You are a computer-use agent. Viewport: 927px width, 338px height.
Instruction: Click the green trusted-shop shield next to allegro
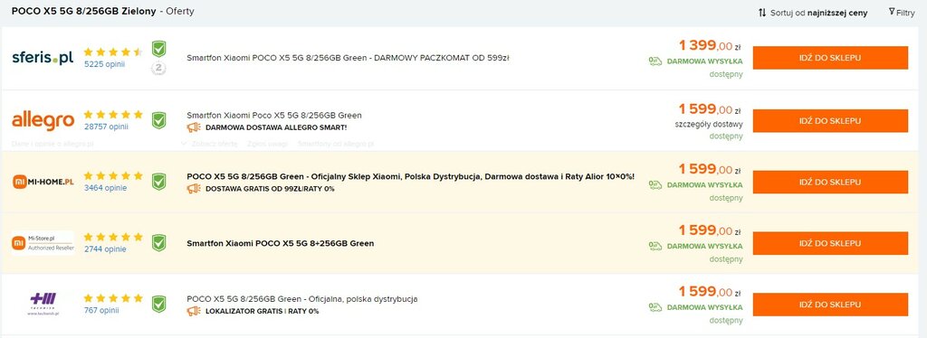coord(158,120)
